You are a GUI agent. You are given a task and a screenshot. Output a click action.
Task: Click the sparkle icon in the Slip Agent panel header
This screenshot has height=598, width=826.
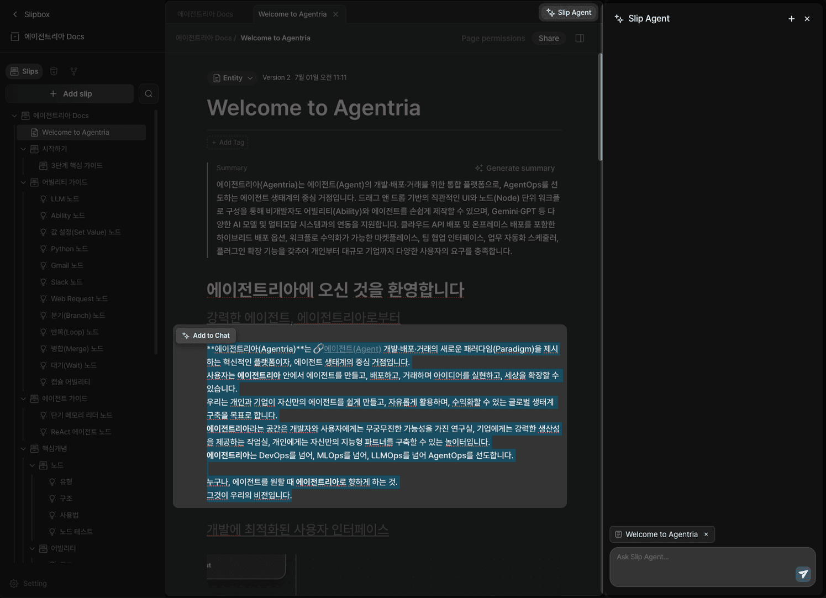click(x=619, y=19)
